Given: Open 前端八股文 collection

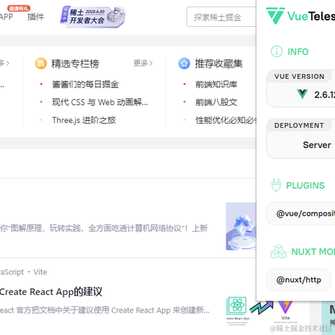Looking at the screenshot, I should pos(216,102).
